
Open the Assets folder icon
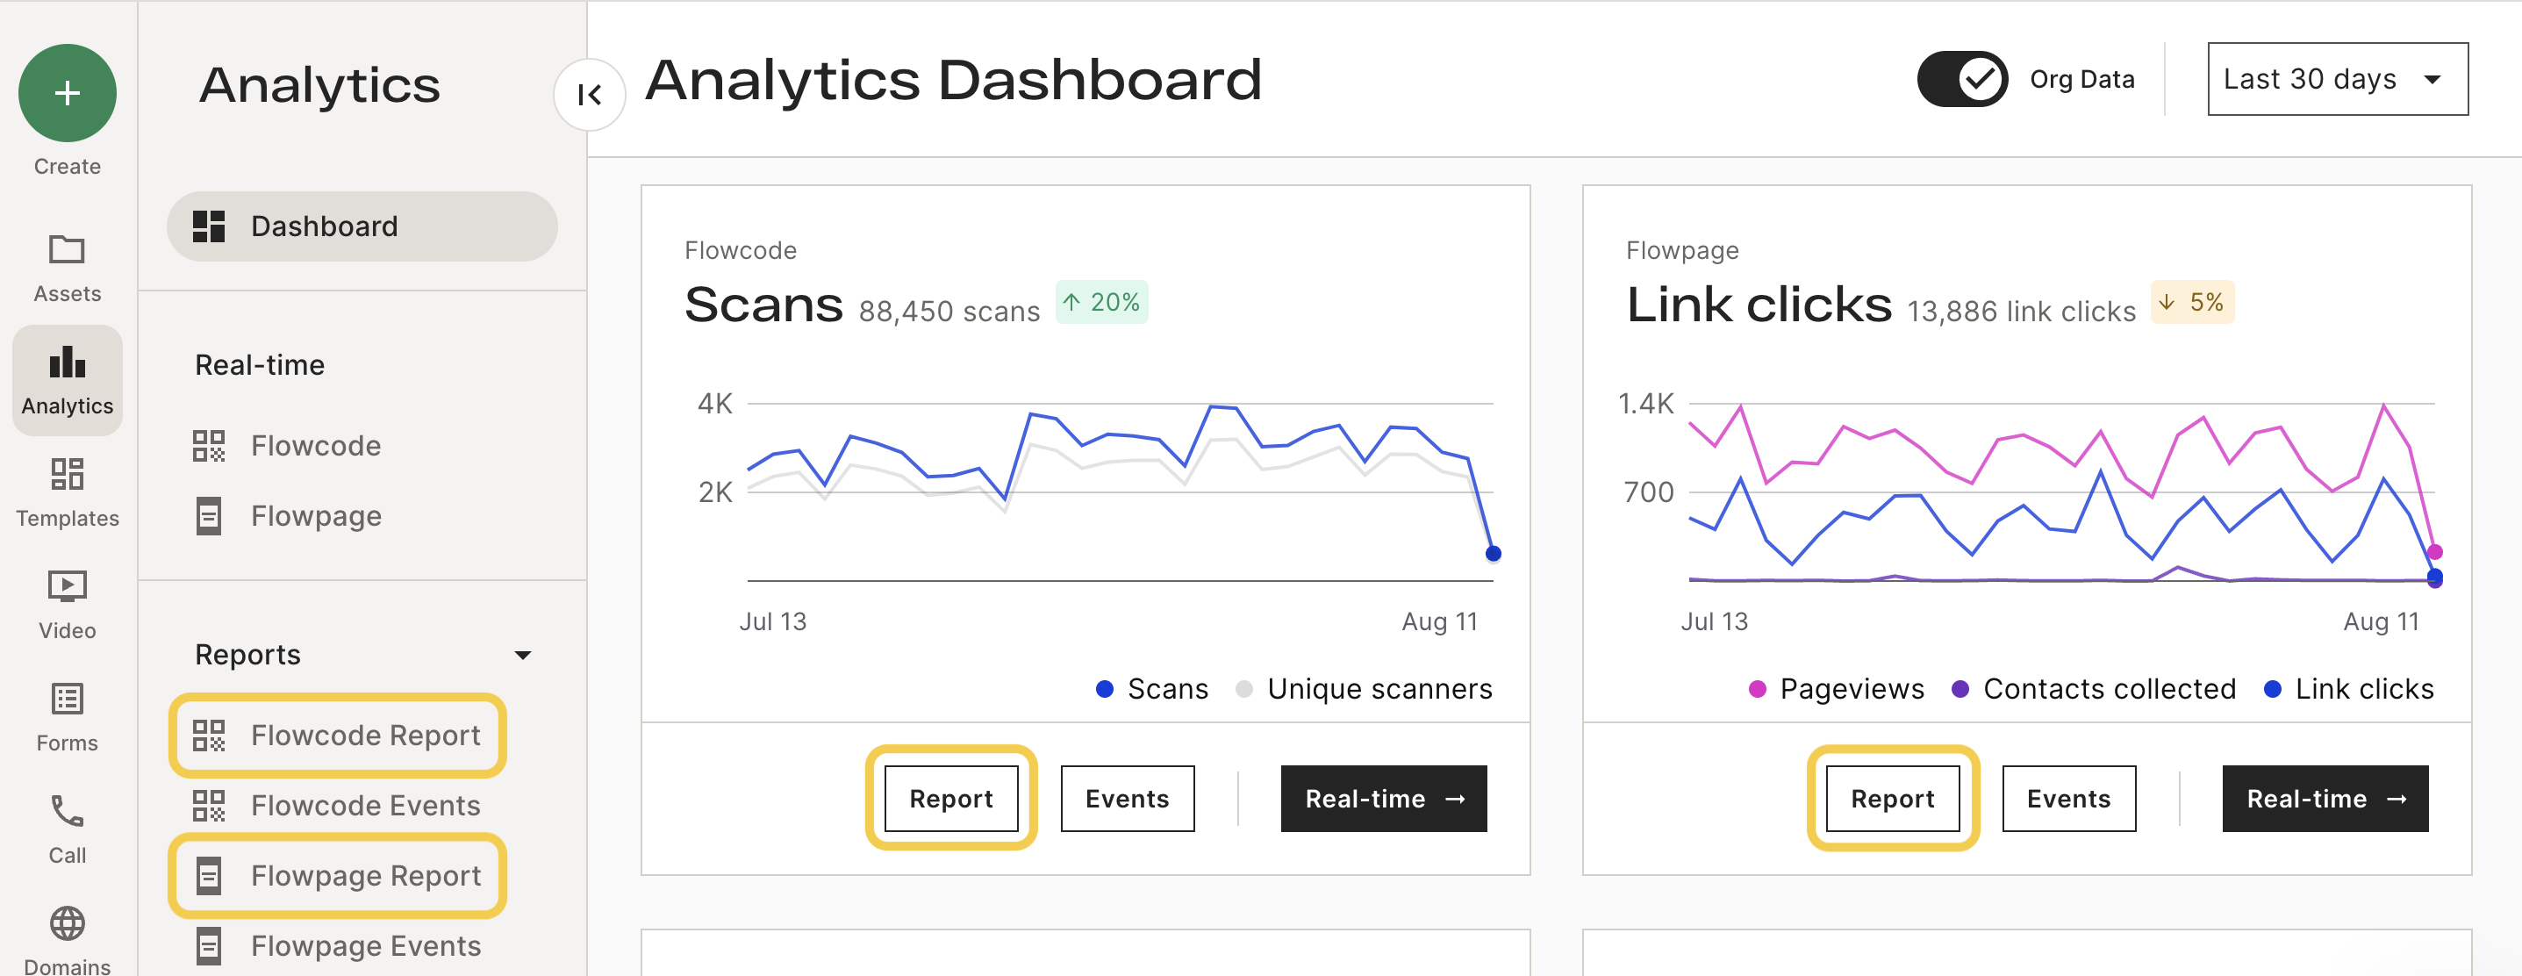coord(68,248)
